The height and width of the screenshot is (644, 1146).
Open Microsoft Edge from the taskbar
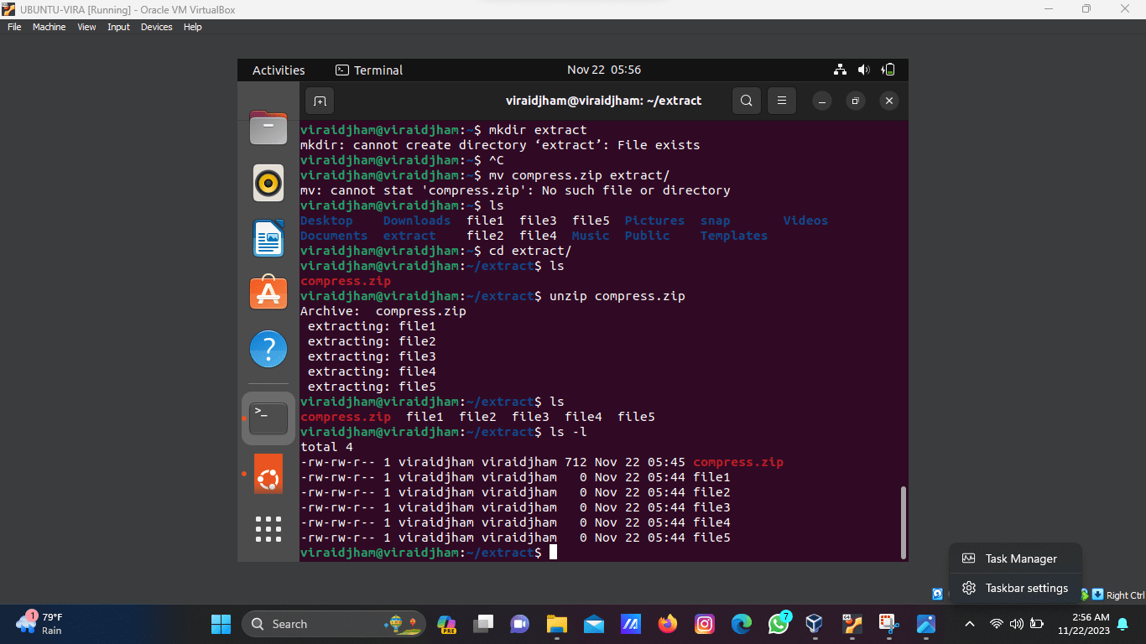pyautogui.click(x=742, y=624)
